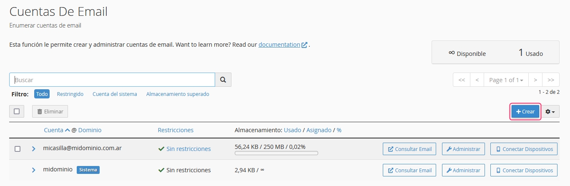Open the Page 1 of 1 dropdown

[x=506, y=80]
